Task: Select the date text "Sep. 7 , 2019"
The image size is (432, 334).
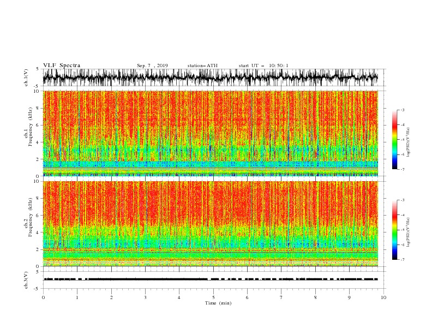Action: [152, 65]
